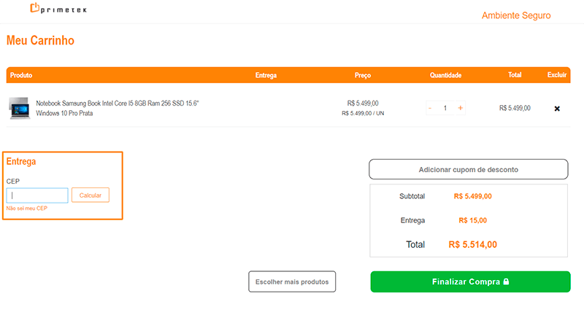Click the lock icon on Finalizar Compra
584x315 pixels.
point(506,281)
